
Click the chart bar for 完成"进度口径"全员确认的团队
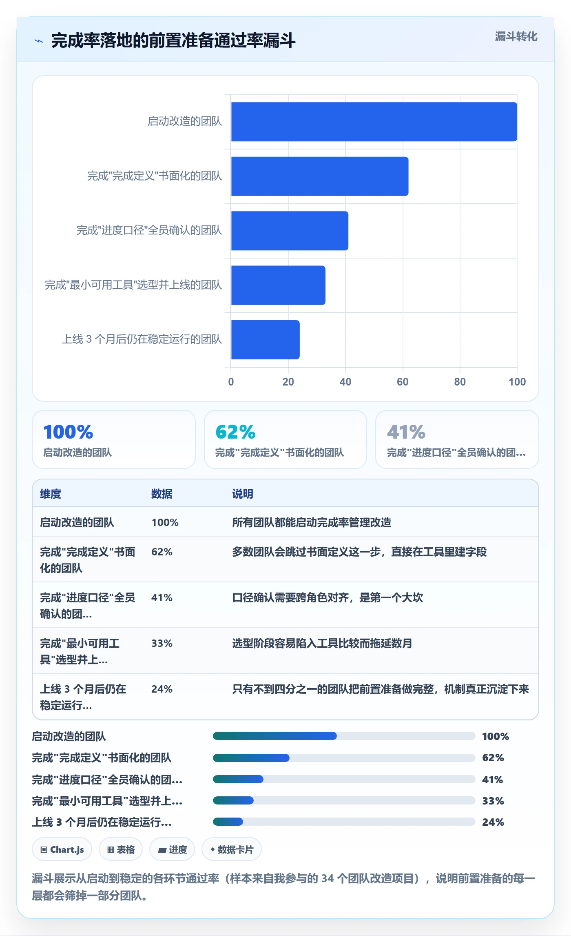[x=290, y=231]
